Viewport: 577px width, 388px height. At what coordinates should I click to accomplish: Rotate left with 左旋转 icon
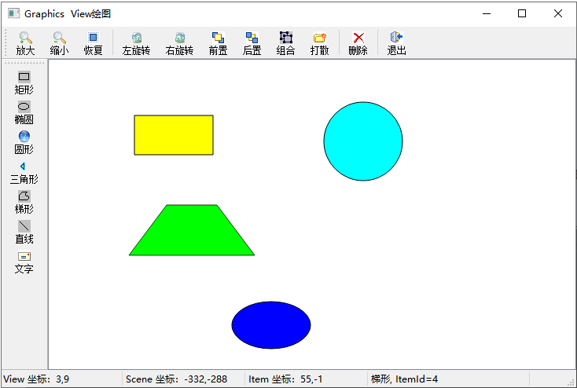[x=136, y=43]
